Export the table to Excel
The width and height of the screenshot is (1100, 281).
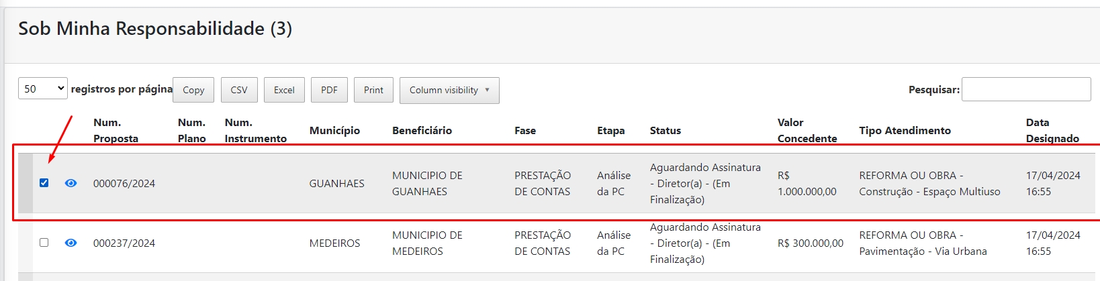tap(284, 91)
